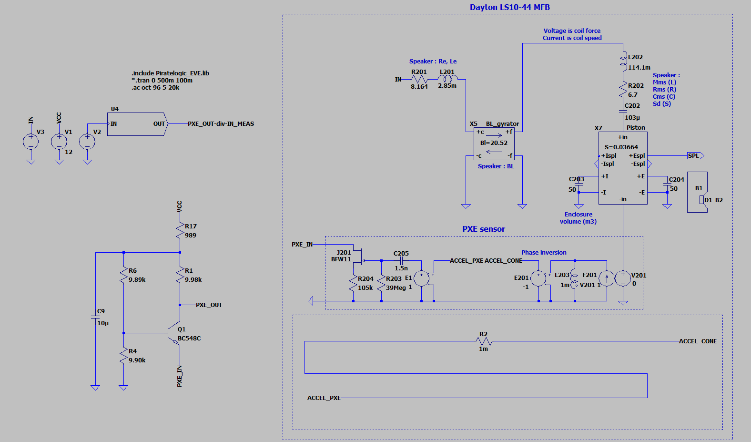The image size is (751, 442).
Task: Click the Dayton LS10-44 MFB title
Action: click(510, 7)
